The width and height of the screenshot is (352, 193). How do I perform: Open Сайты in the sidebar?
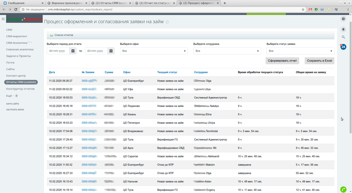(11, 69)
